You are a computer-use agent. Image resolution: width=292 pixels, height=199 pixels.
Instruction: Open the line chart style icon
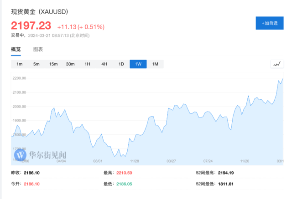click(277, 64)
